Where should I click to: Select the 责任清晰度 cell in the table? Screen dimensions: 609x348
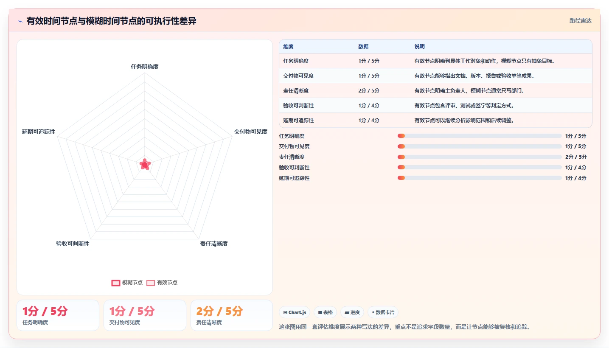296,91
